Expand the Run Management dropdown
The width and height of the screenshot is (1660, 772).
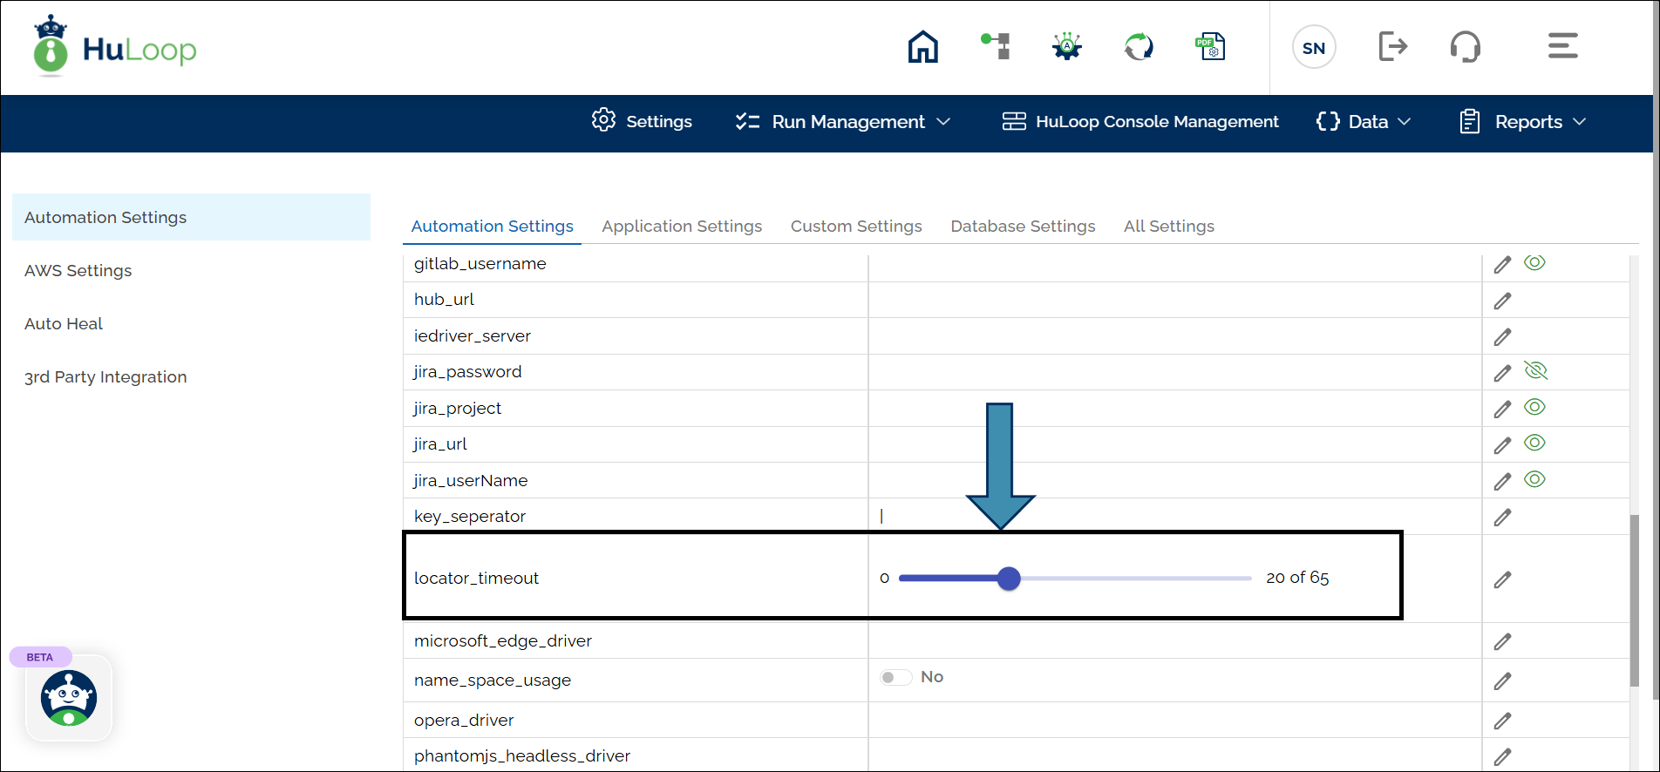click(842, 122)
